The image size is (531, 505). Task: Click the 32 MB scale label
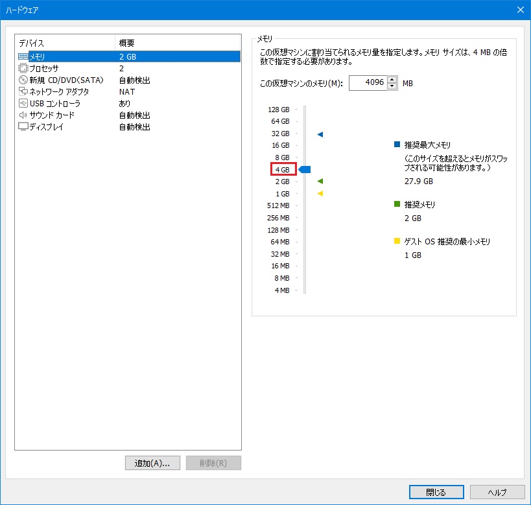280,254
